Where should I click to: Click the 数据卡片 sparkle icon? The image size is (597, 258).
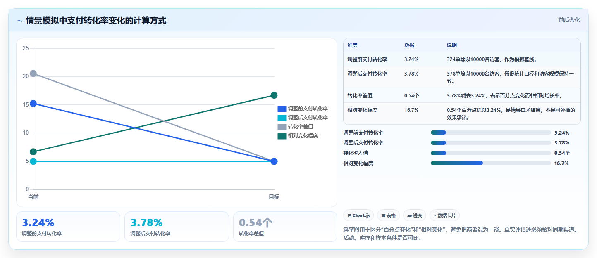pos(435,215)
